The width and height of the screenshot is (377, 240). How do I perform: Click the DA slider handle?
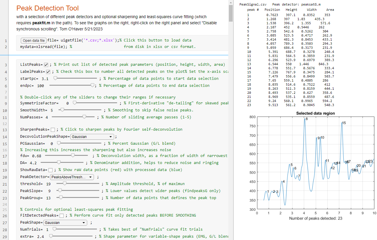(x=59, y=163)
